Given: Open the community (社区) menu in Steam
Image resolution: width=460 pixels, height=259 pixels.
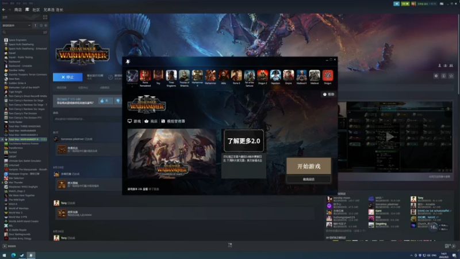Looking at the screenshot, I should click(x=36, y=10).
